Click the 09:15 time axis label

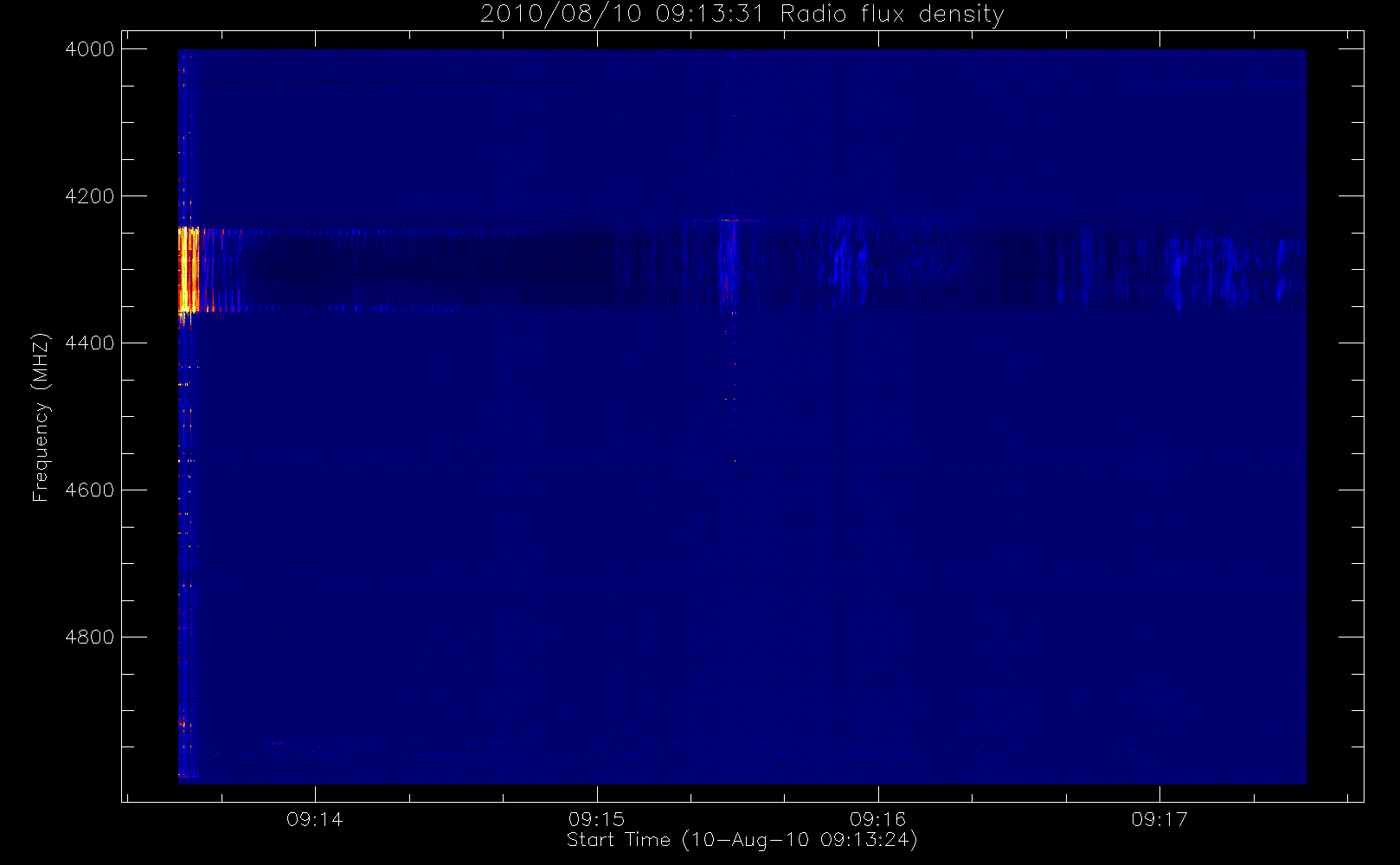coord(596,819)
